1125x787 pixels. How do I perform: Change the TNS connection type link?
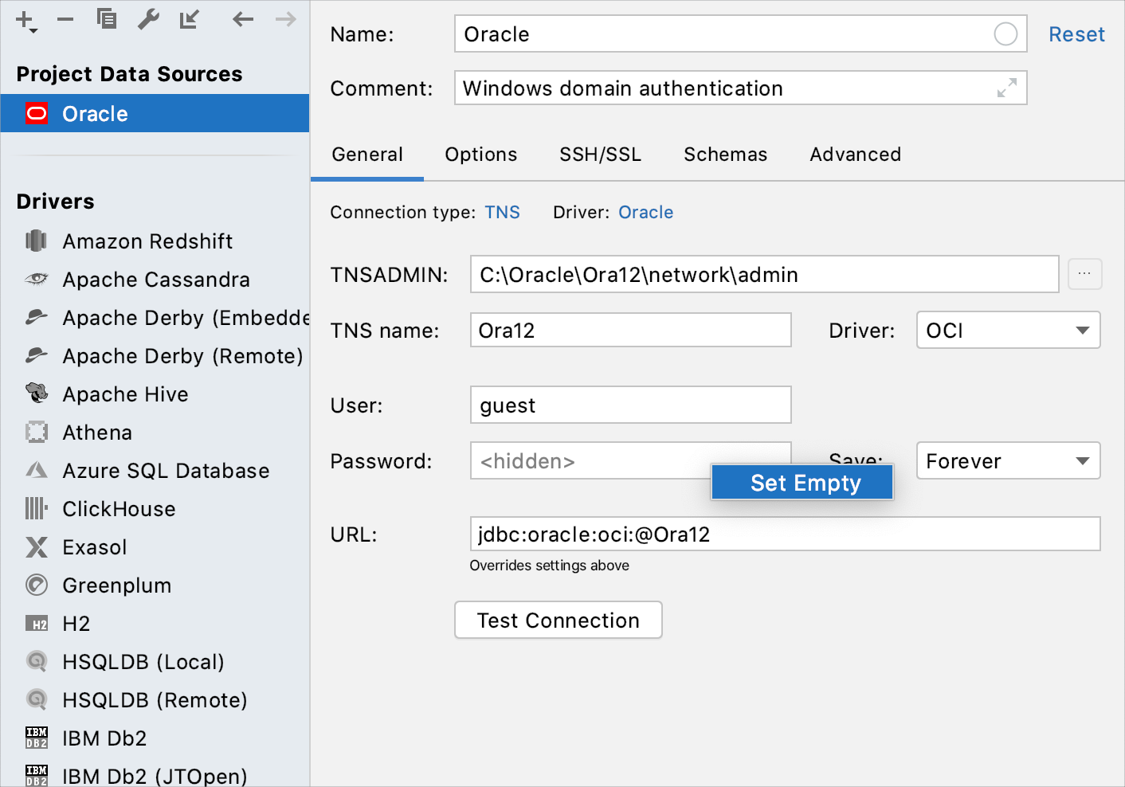click(502, 212)
